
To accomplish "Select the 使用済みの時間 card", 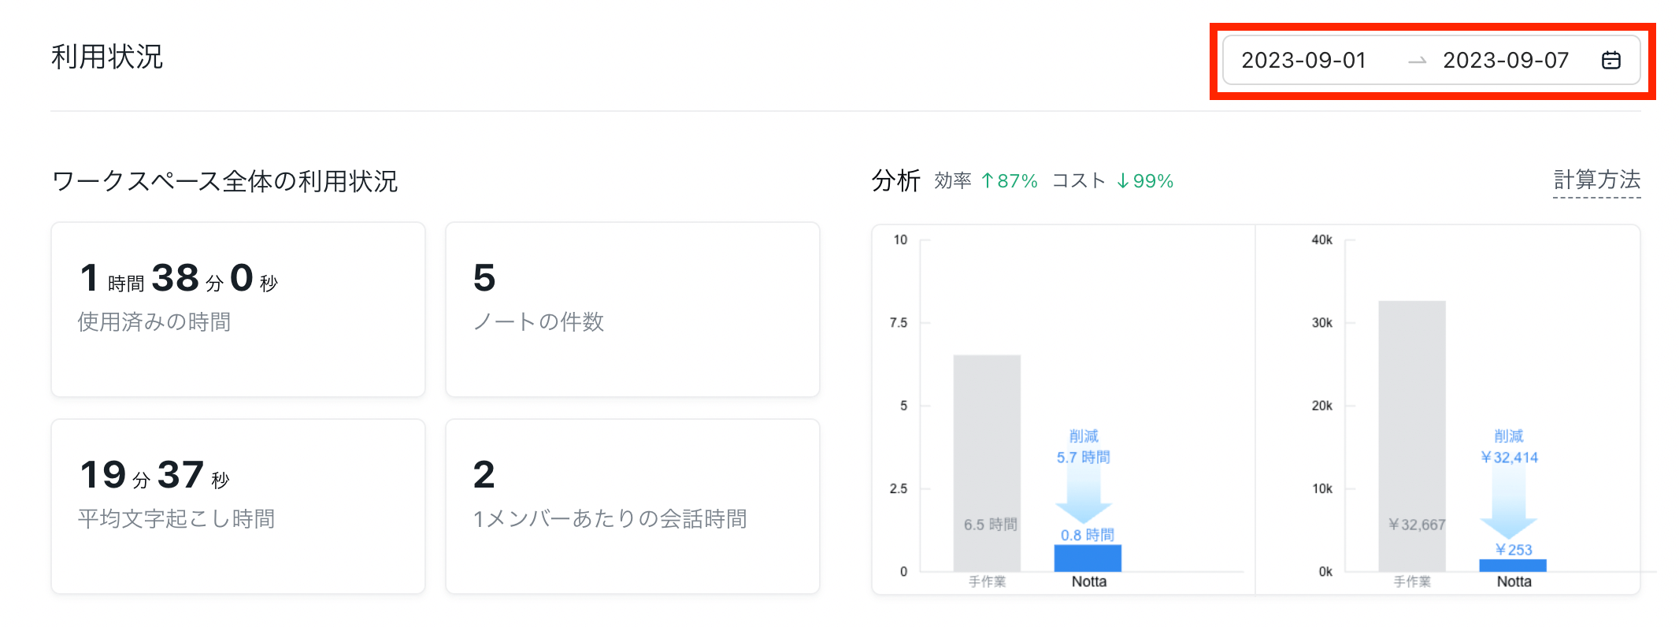I will 238,310.
